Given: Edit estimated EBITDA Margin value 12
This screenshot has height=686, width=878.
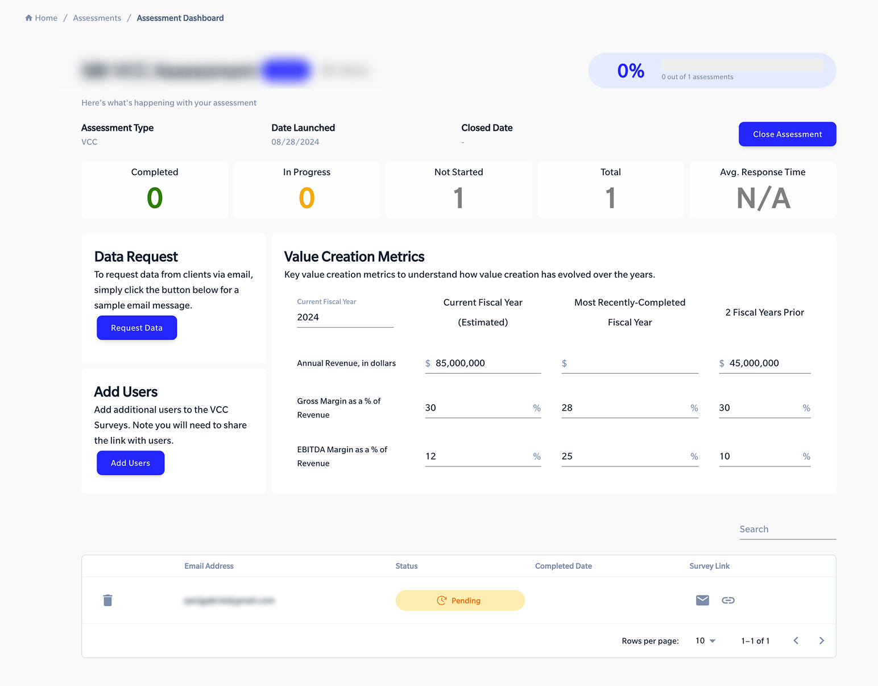Looking at the screenshot, I should (x=483, y=456).
